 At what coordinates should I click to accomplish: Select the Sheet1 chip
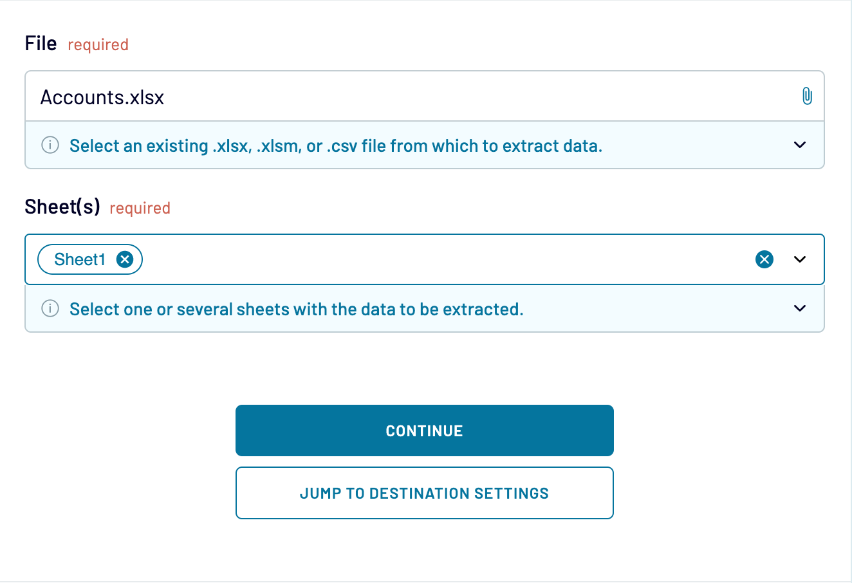point(80,259)
